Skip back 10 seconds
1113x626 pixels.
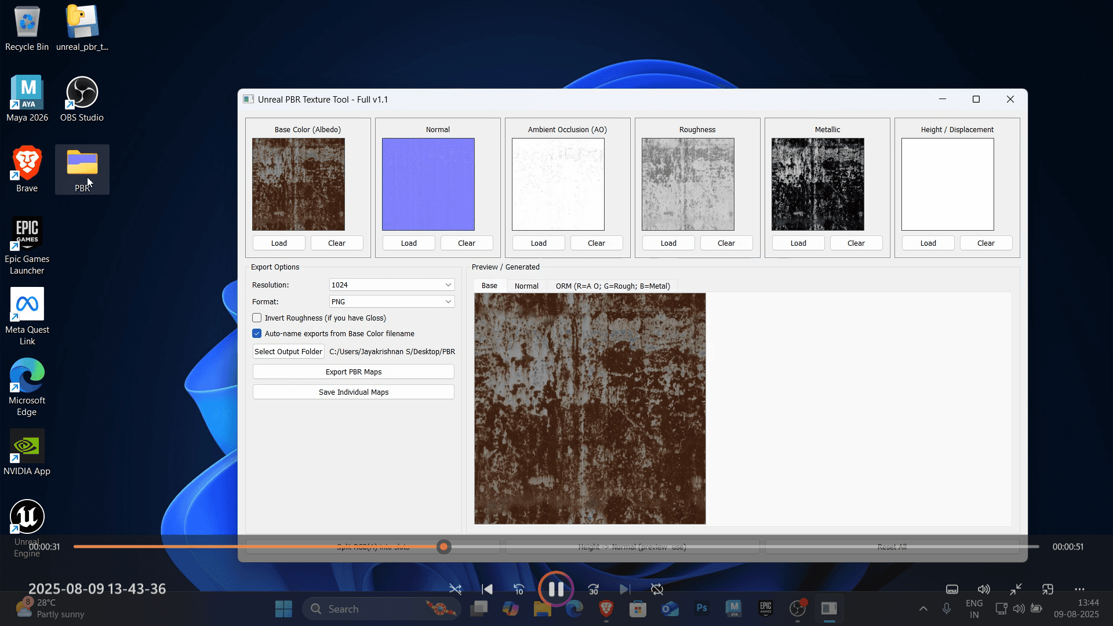tap(519, 589)
